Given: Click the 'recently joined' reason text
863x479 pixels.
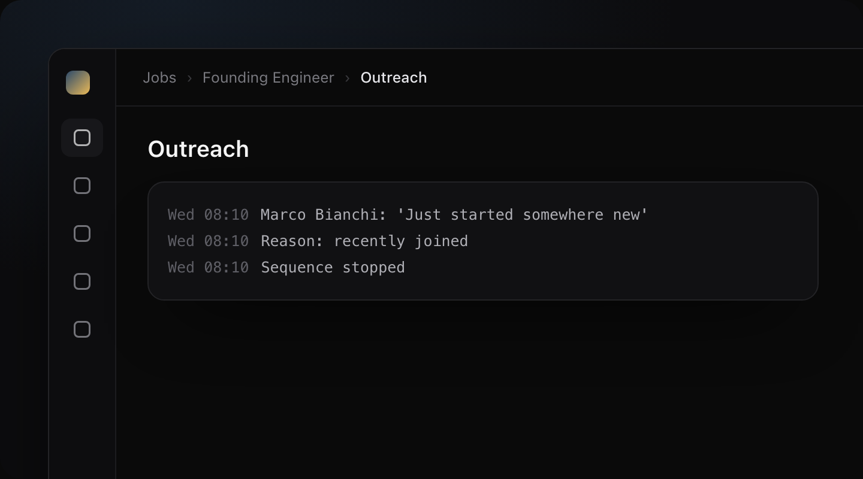Looking at the screenshot, I should coord(400,241).
